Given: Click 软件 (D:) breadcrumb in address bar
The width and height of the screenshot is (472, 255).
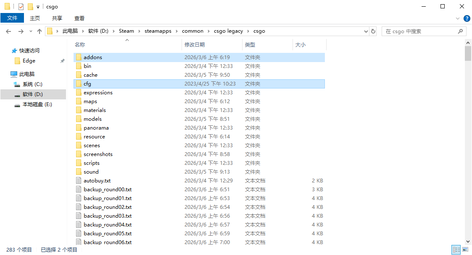Looking at the screenshot, I should pyautogui.click(x=98, y=31).
